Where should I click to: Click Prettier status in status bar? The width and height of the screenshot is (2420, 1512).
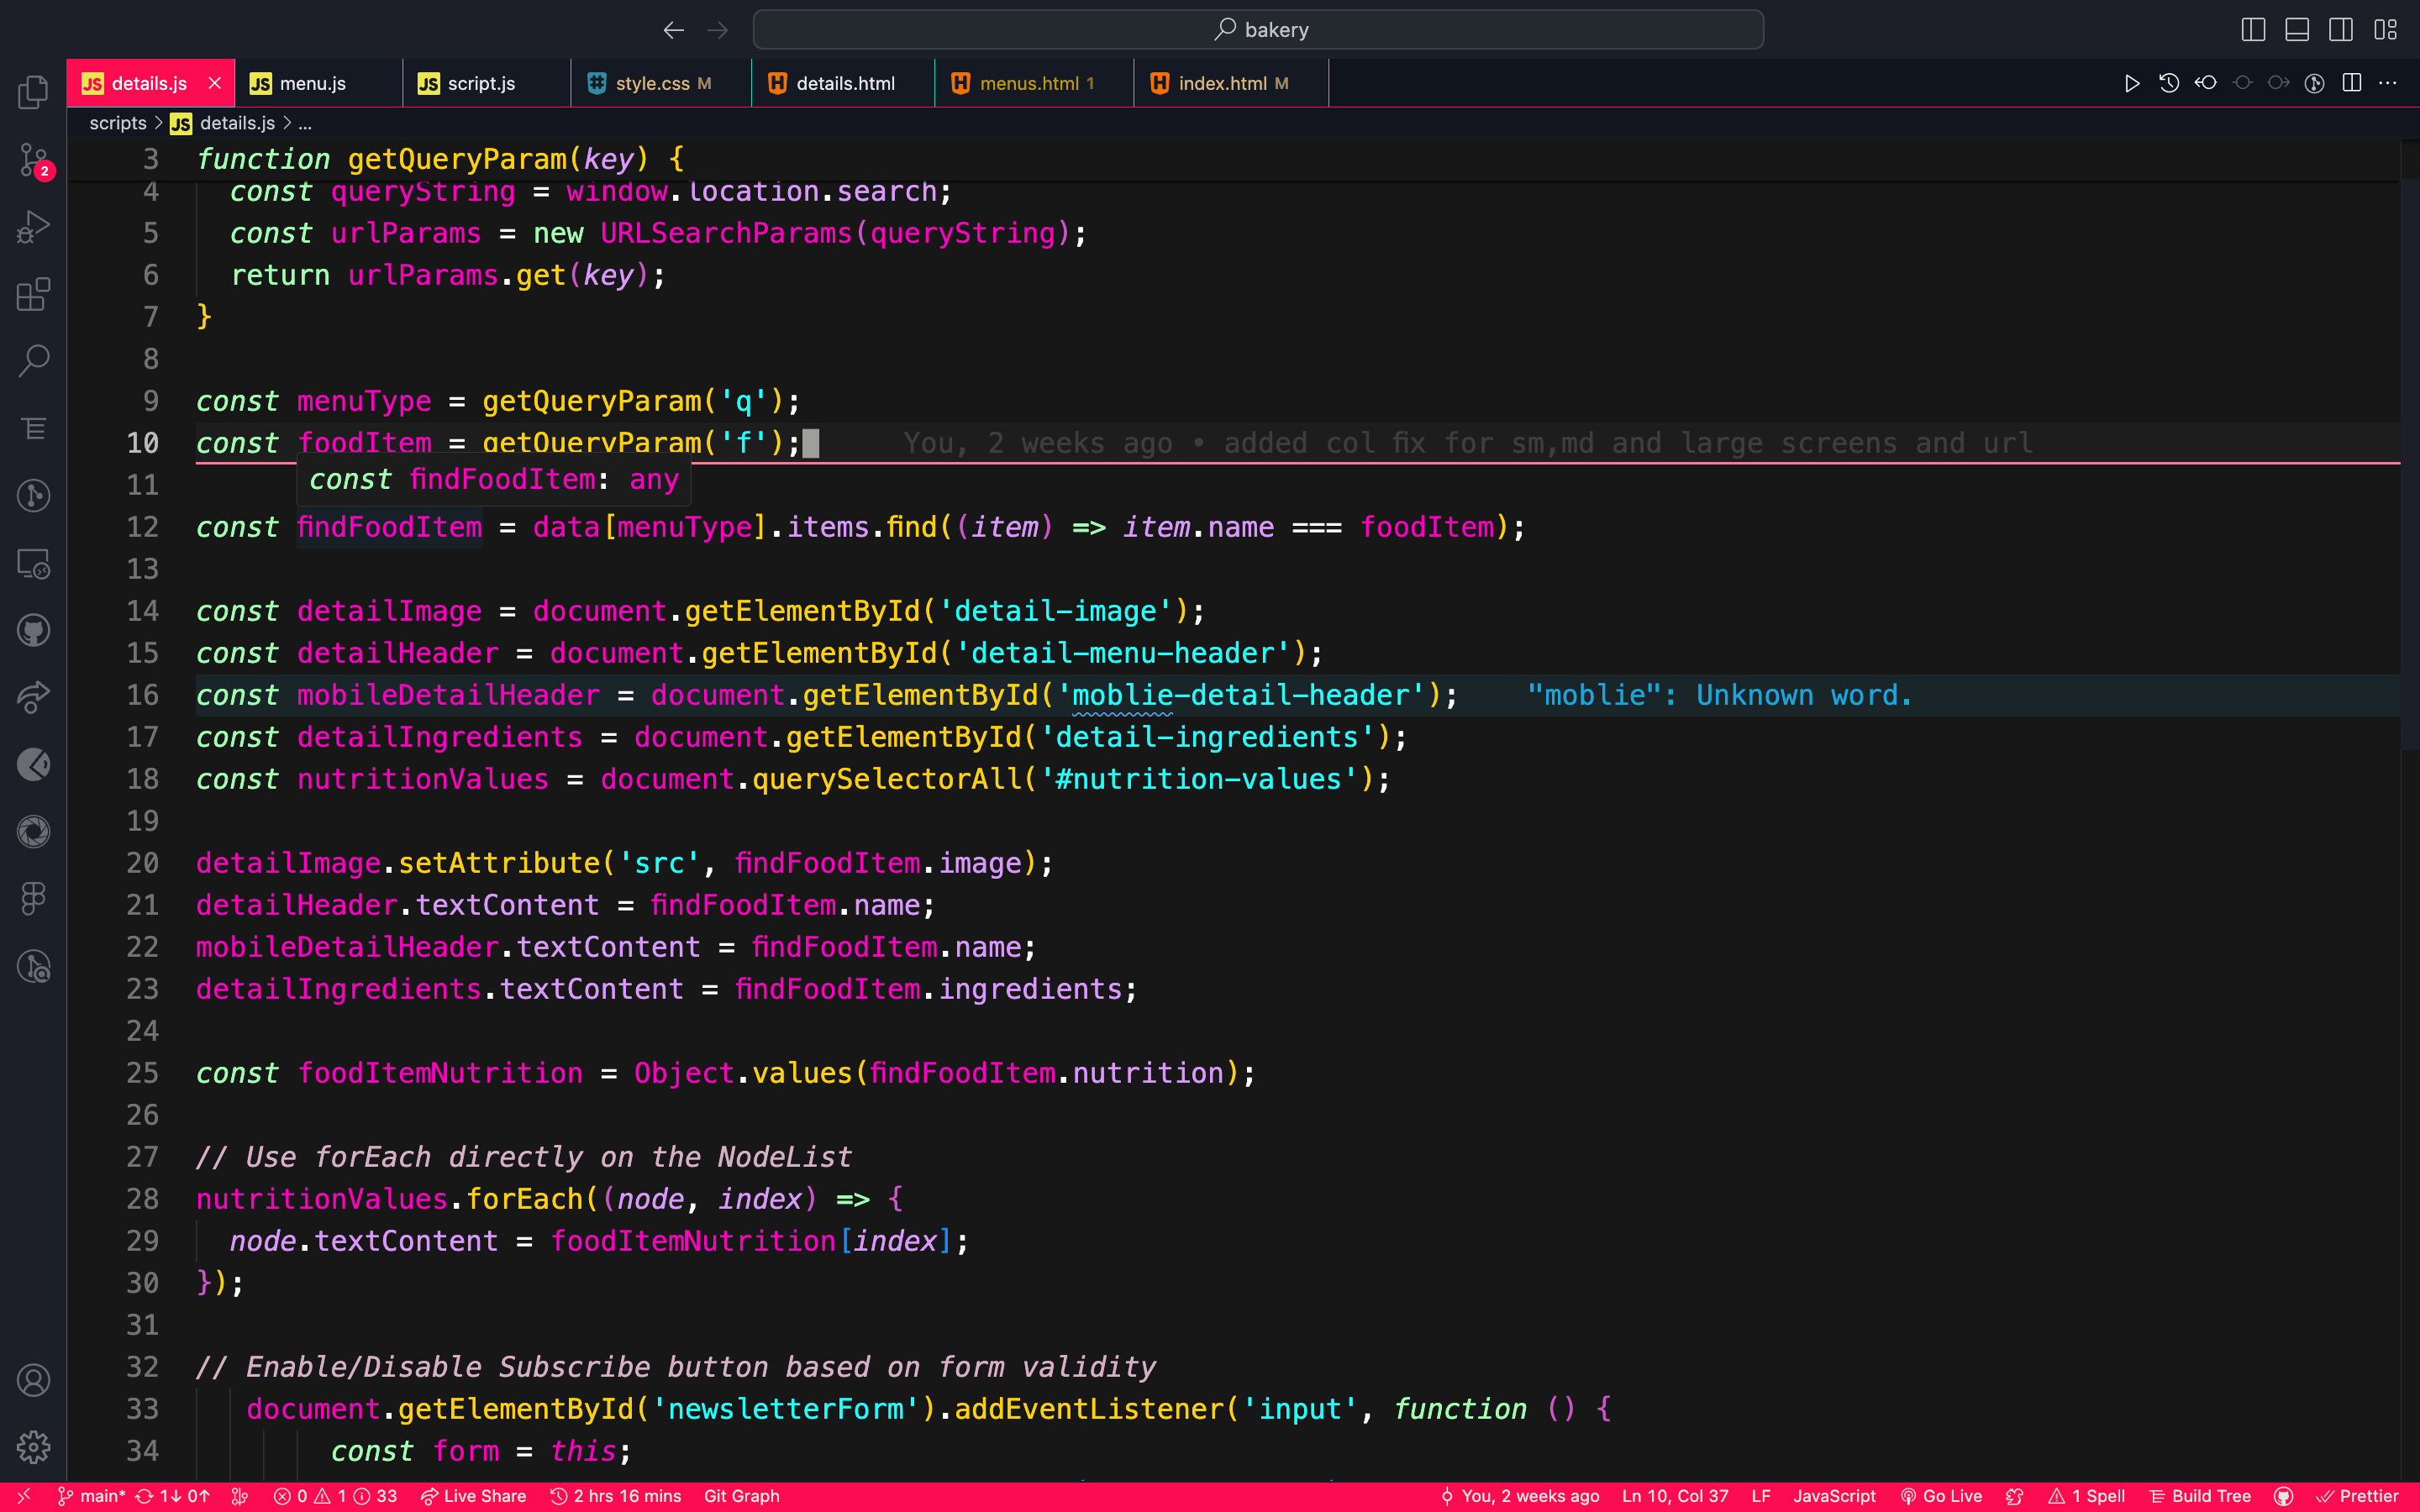[2357, 1496]
